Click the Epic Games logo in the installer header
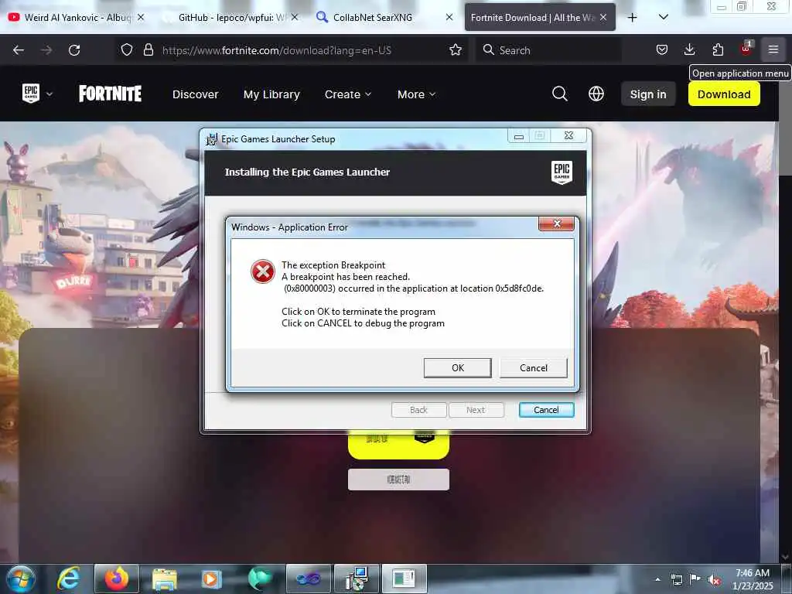The width and height of the screenshot is (792, 594). (562, 172)
